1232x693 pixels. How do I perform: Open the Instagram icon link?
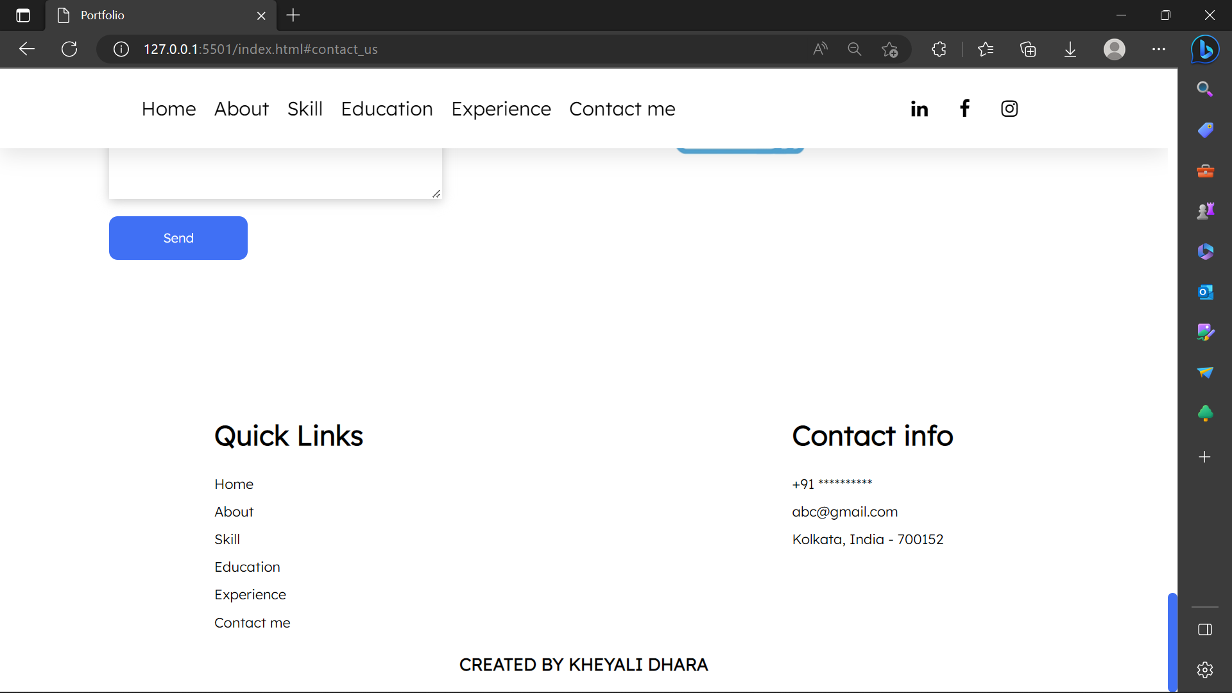tap(1009, 109)
